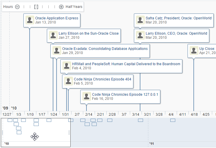Open Oracle Application Express event

pos(57,18)
